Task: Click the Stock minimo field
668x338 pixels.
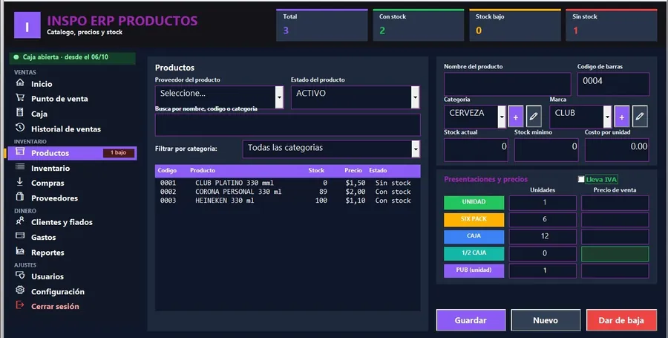Action: pos(546,150)
